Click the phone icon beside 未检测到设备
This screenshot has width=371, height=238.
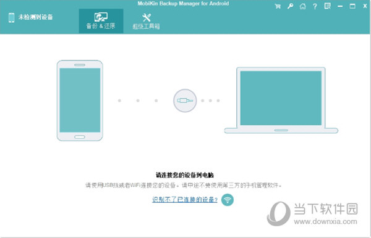[11, 18]
